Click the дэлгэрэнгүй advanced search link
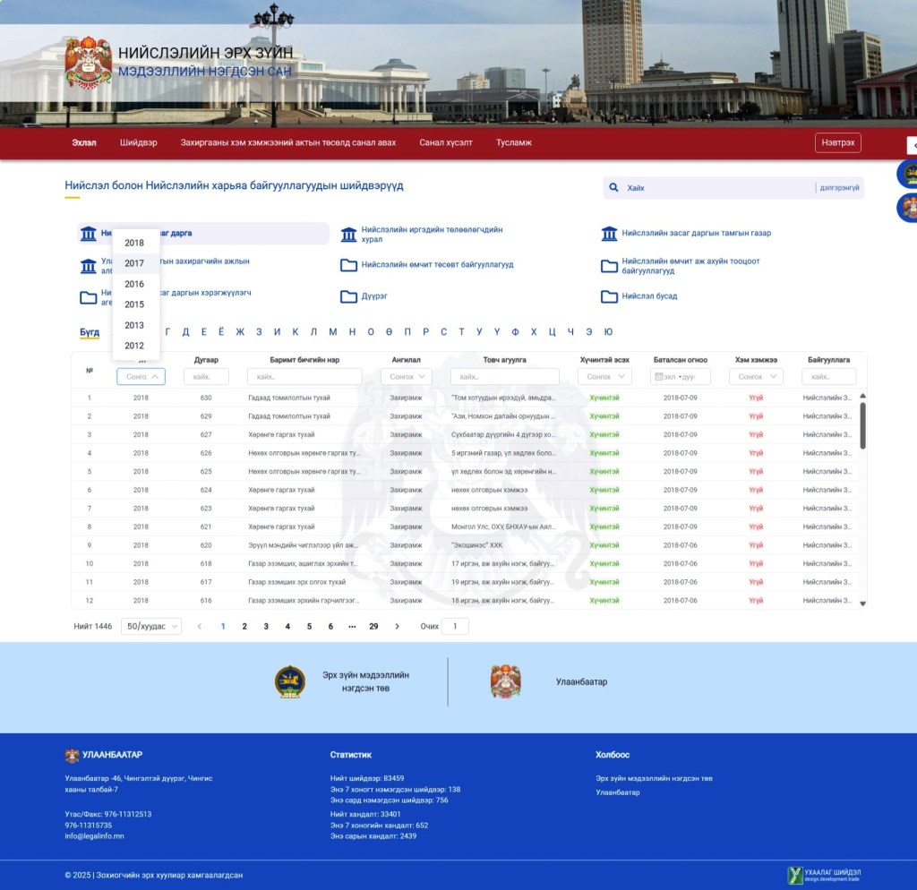The height and width of the screenshot is (890, 917). 839,188
